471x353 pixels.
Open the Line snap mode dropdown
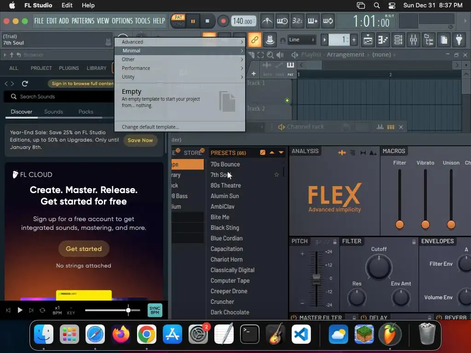tap(301, 40)
